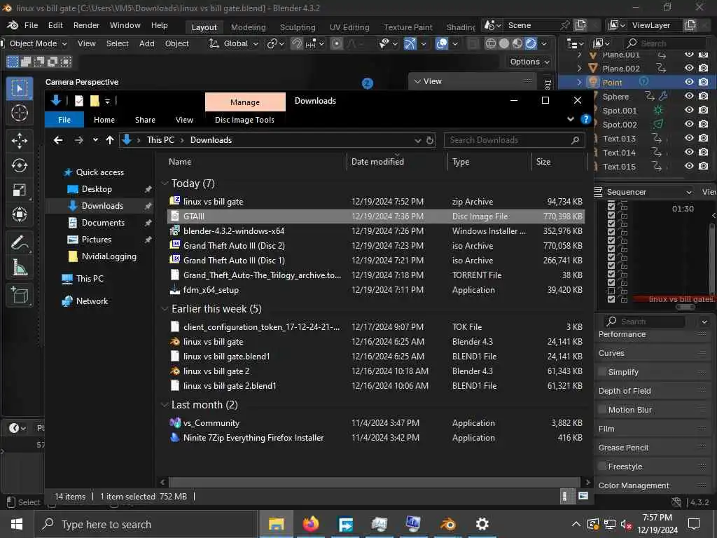Open Global transform orientation dropdown
The height and width of the screenshot is (538, 717).
[234, 44]
